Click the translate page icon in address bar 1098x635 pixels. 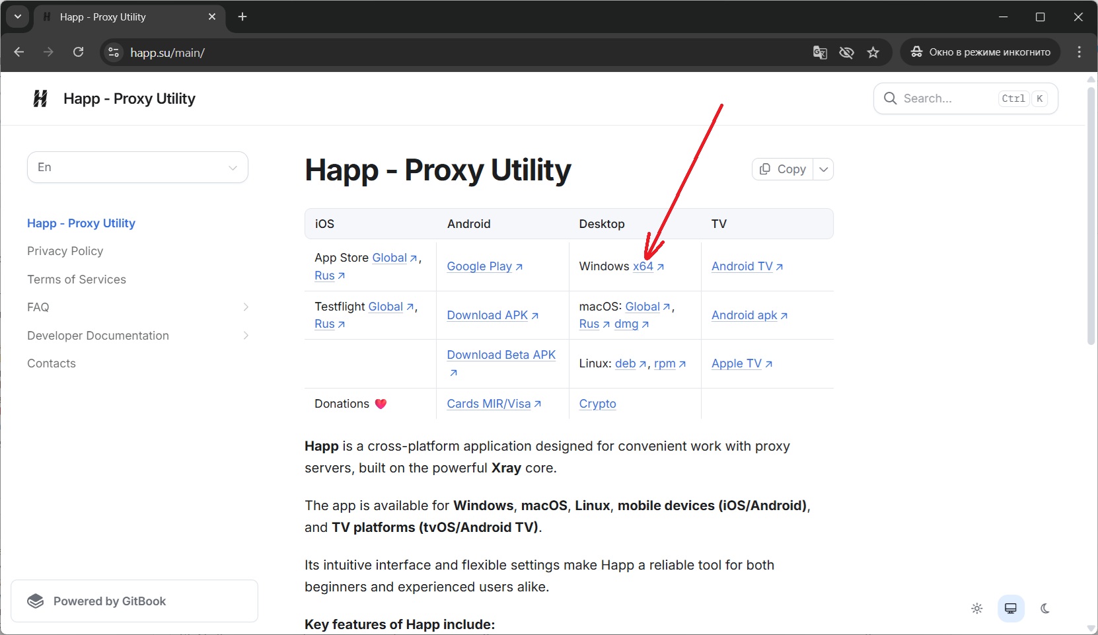(x=820, y=53)
